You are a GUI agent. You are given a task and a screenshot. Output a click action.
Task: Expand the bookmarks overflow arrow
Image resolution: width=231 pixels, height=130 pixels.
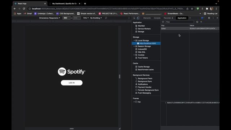tap(200, 14)
